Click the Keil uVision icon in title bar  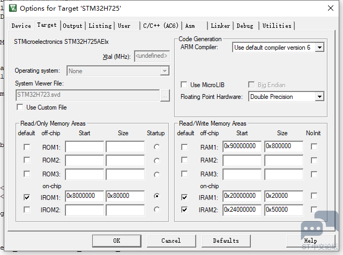tap(13, 9)
